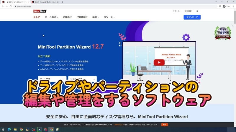Accept cookies with the orange 続行 button

pos(165,124)
